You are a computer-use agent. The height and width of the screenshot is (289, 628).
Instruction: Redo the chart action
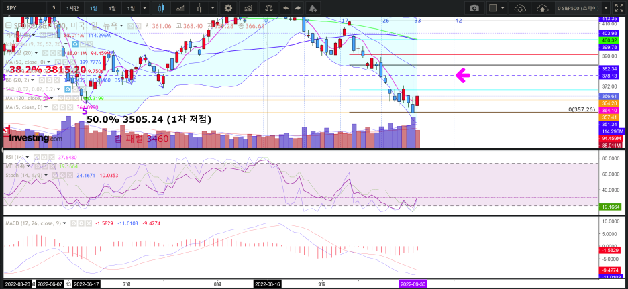click(297, 8)
